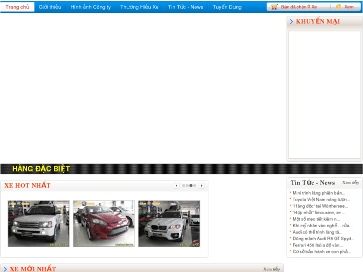
Task: Click the Xem button in cart bar
Action: click(x=349, y=7)
